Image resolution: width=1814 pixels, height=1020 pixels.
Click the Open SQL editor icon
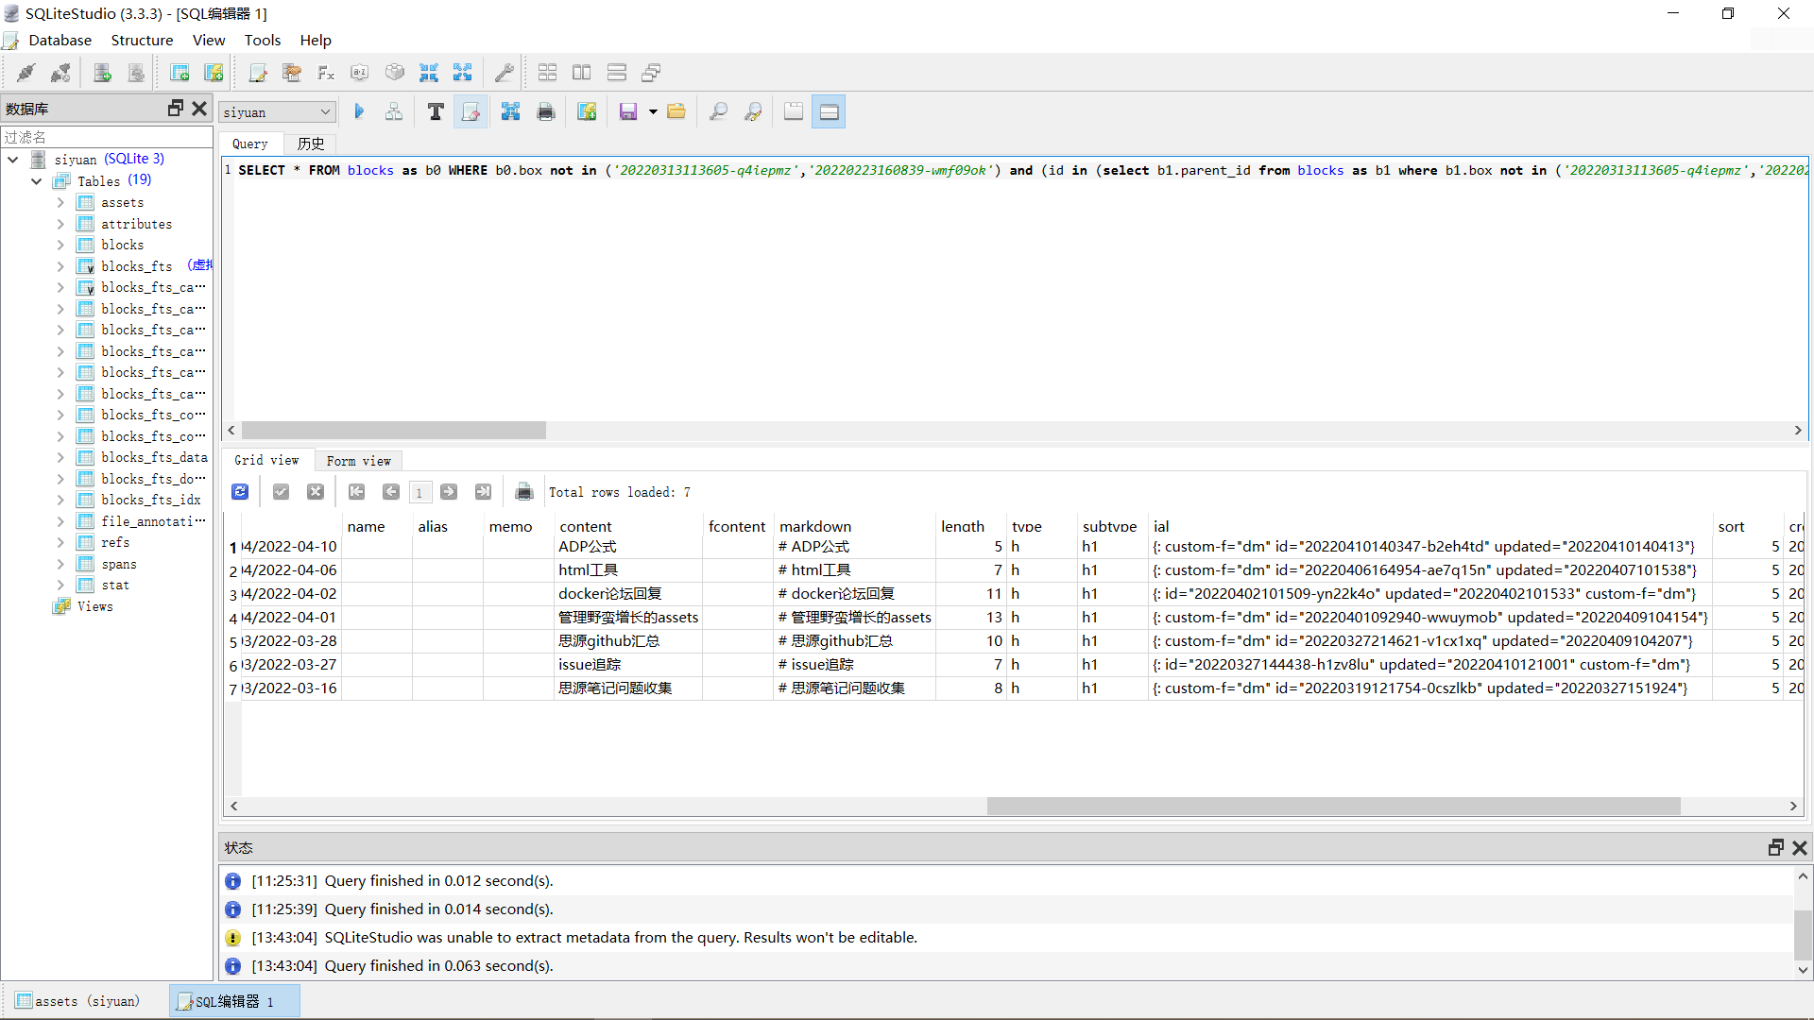click(258, 73)
